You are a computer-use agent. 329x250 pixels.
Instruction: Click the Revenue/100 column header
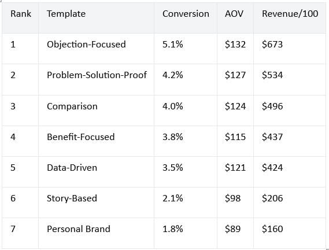pyautogui.click(x=290, y=14)
